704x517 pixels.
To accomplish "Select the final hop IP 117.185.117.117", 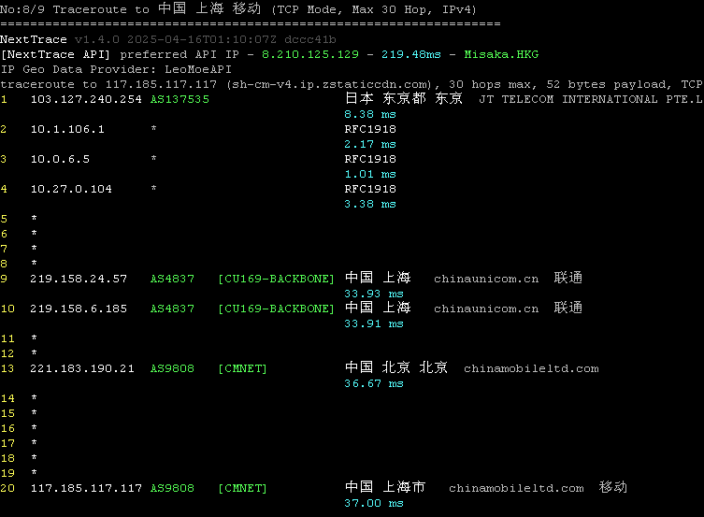I will pos(86,488).
